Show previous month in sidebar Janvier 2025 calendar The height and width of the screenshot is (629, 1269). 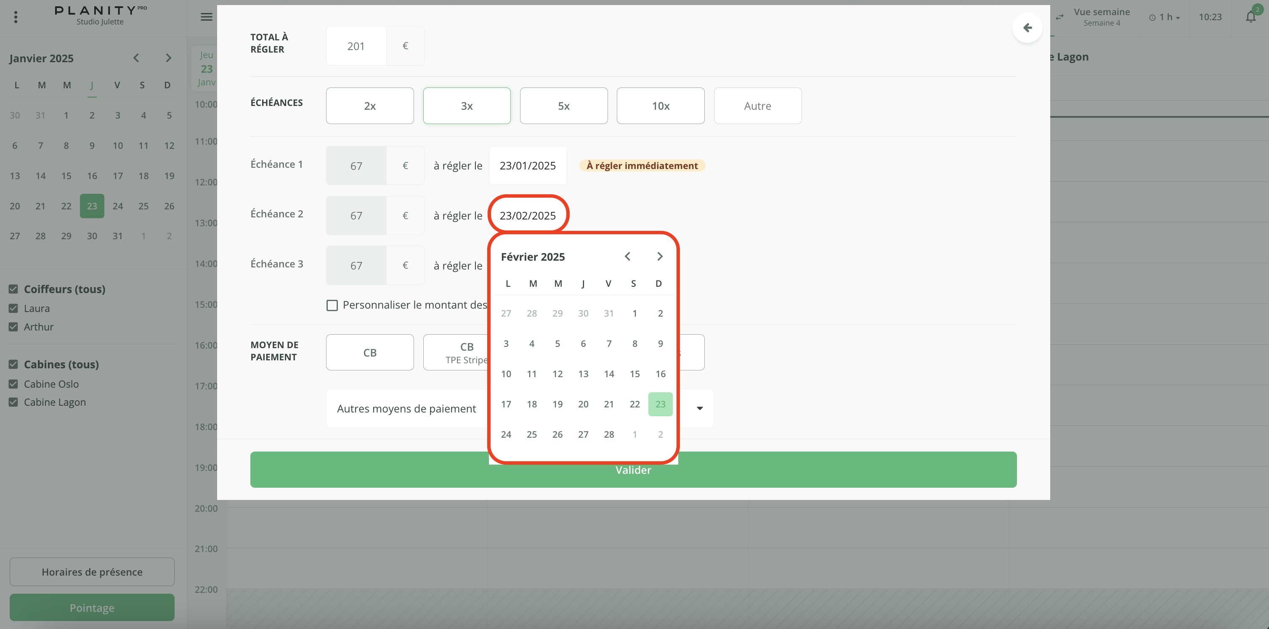136,58
